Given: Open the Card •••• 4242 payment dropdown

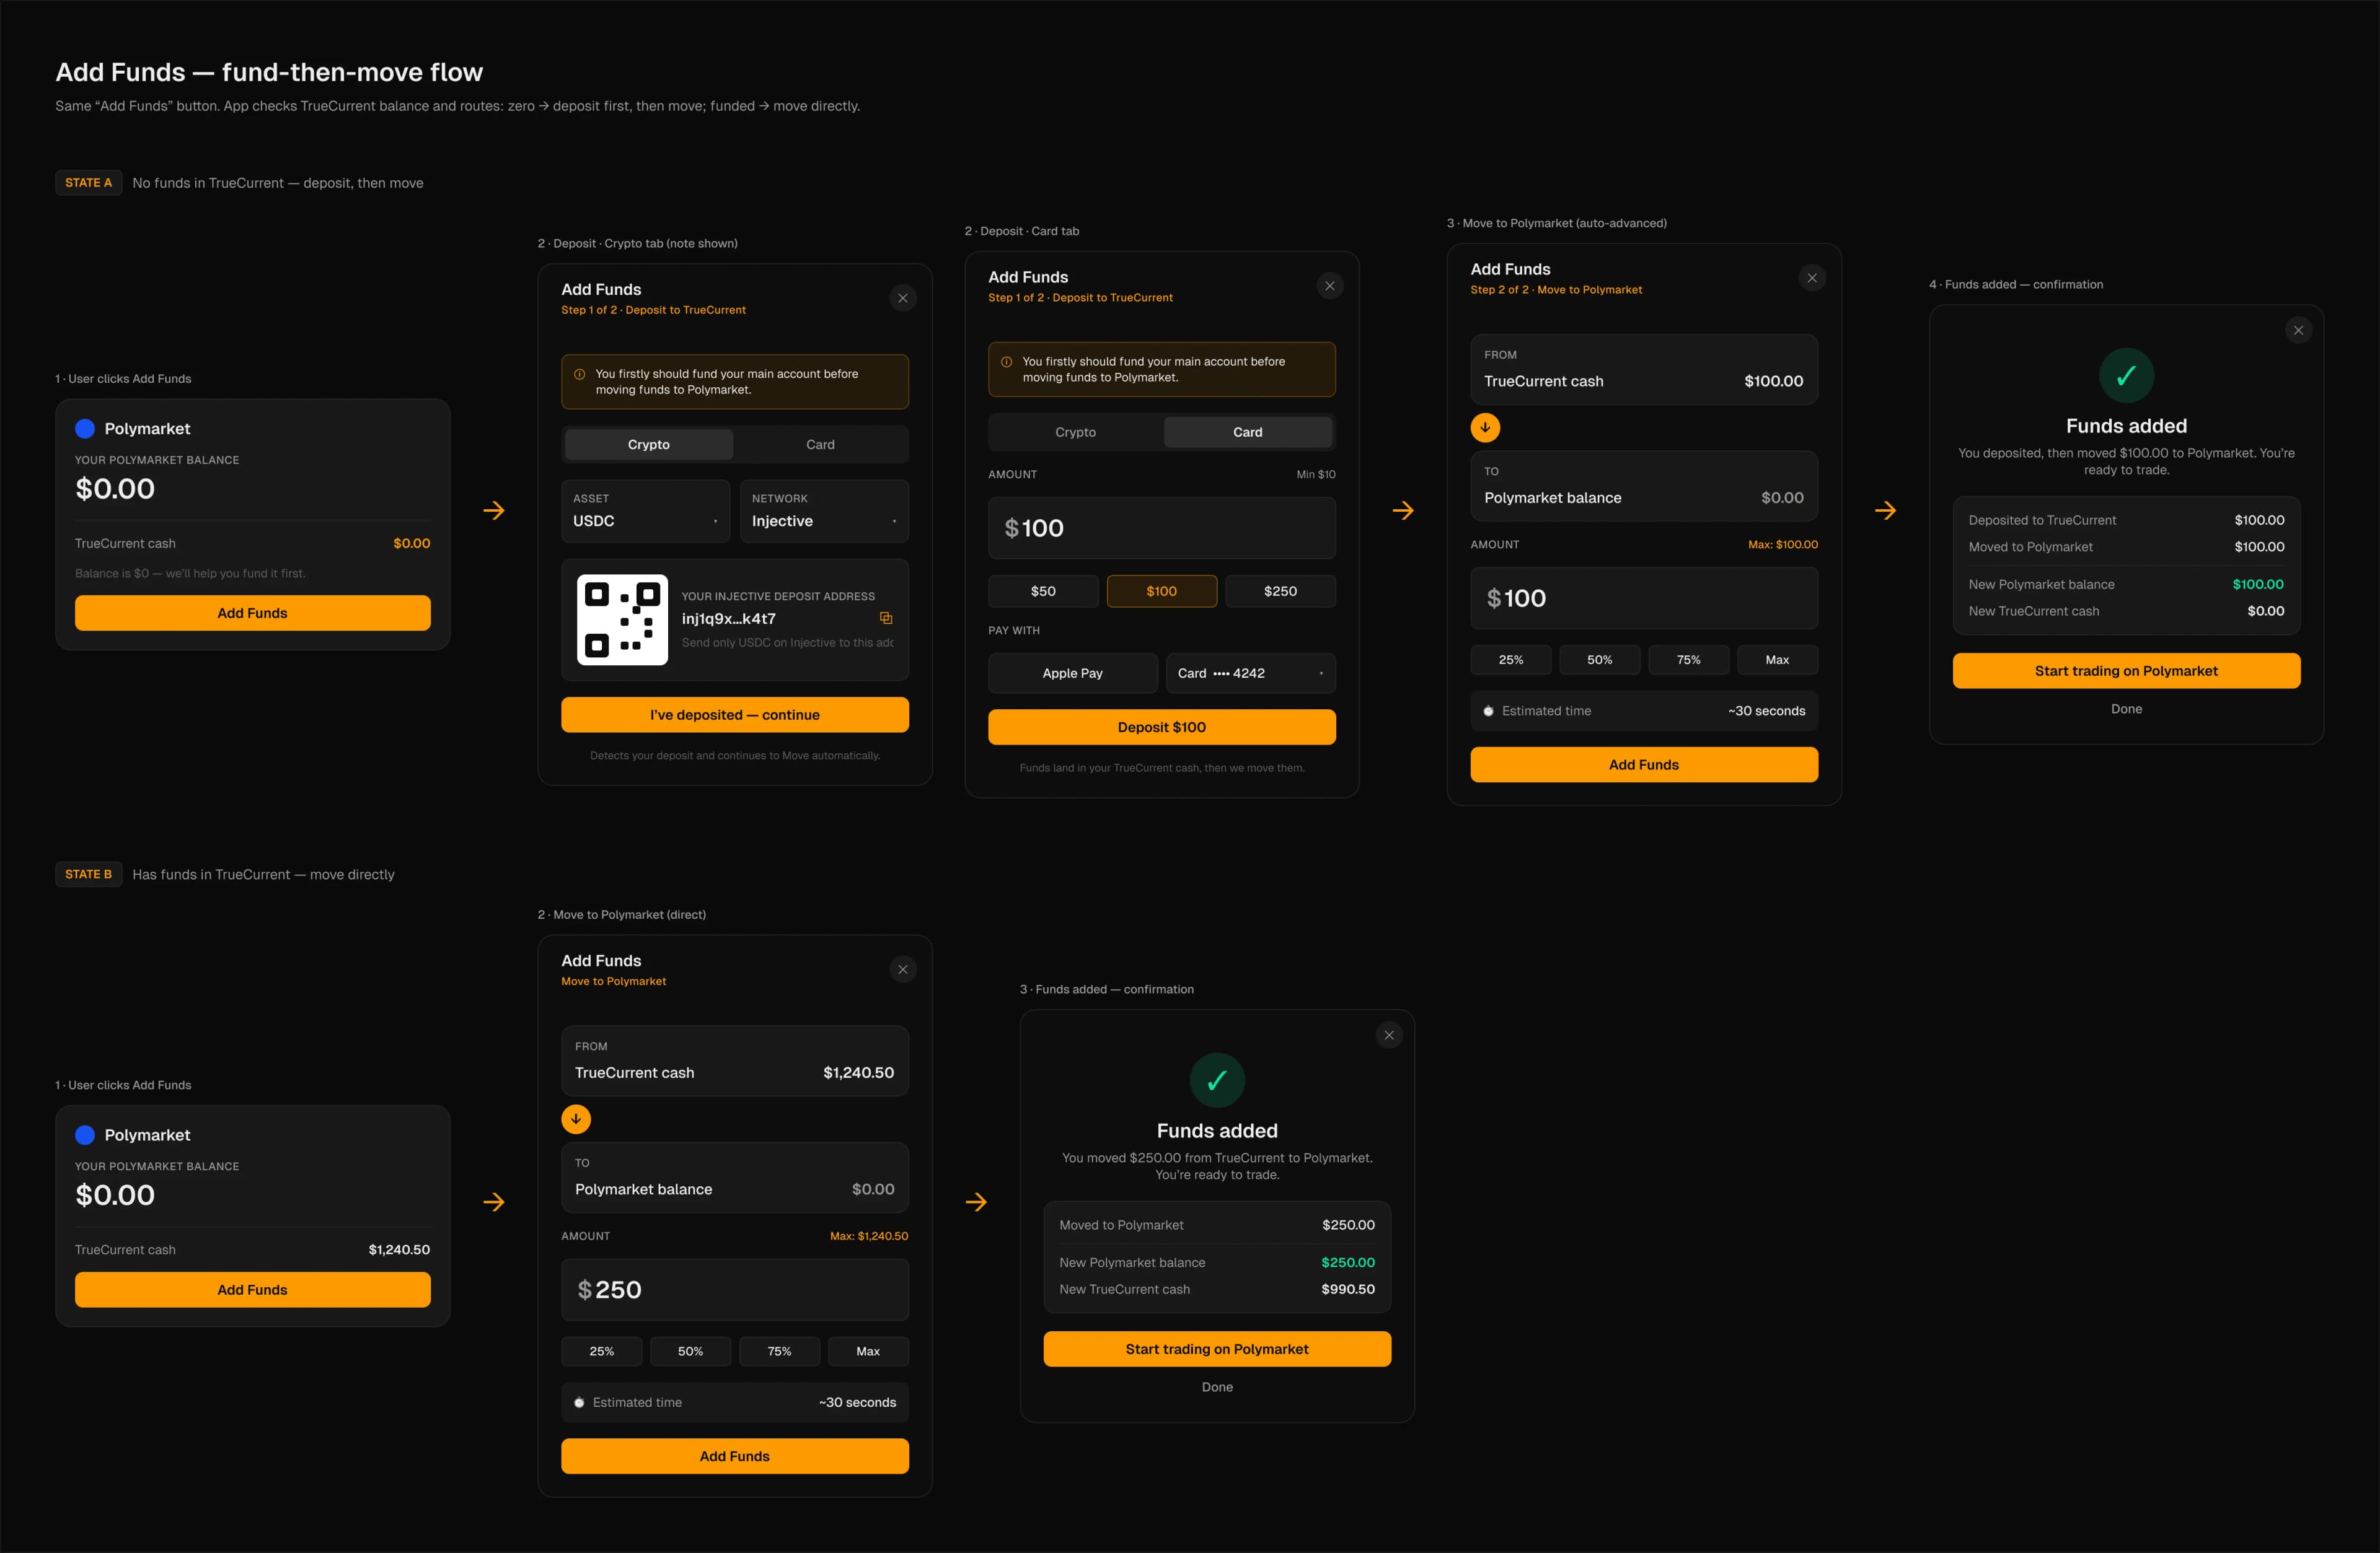Looking at the screenshot, I should (x=1251, y=673).
